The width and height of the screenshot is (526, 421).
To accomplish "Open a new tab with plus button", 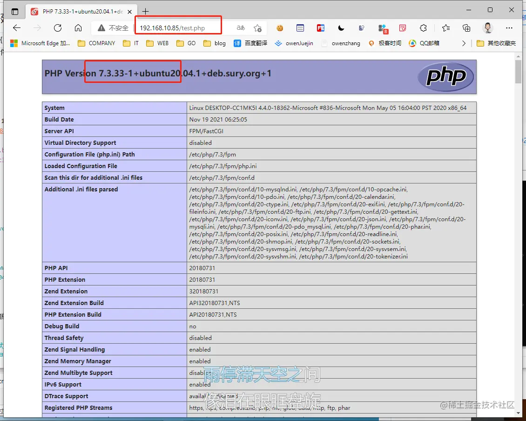I will pos(145,12).
